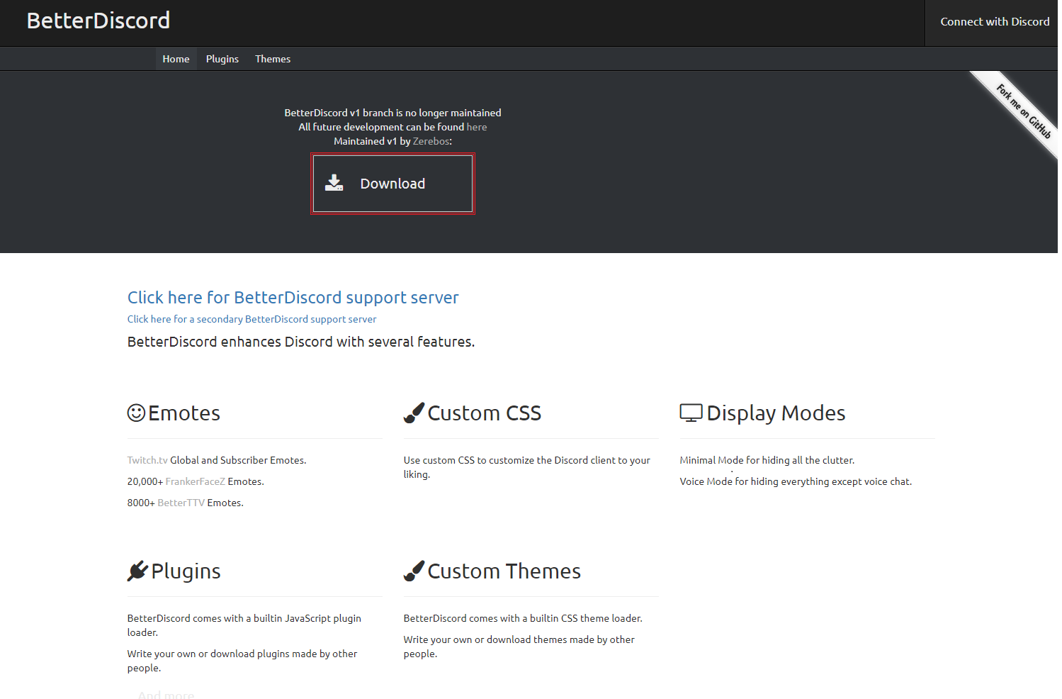Click the Emotes heading text
Image resolution: width=1062 pixels, height=699 pixels.
[x=184, y=413]
